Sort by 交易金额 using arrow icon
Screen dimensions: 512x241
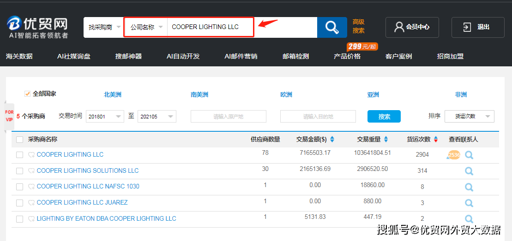pos(332,139)
